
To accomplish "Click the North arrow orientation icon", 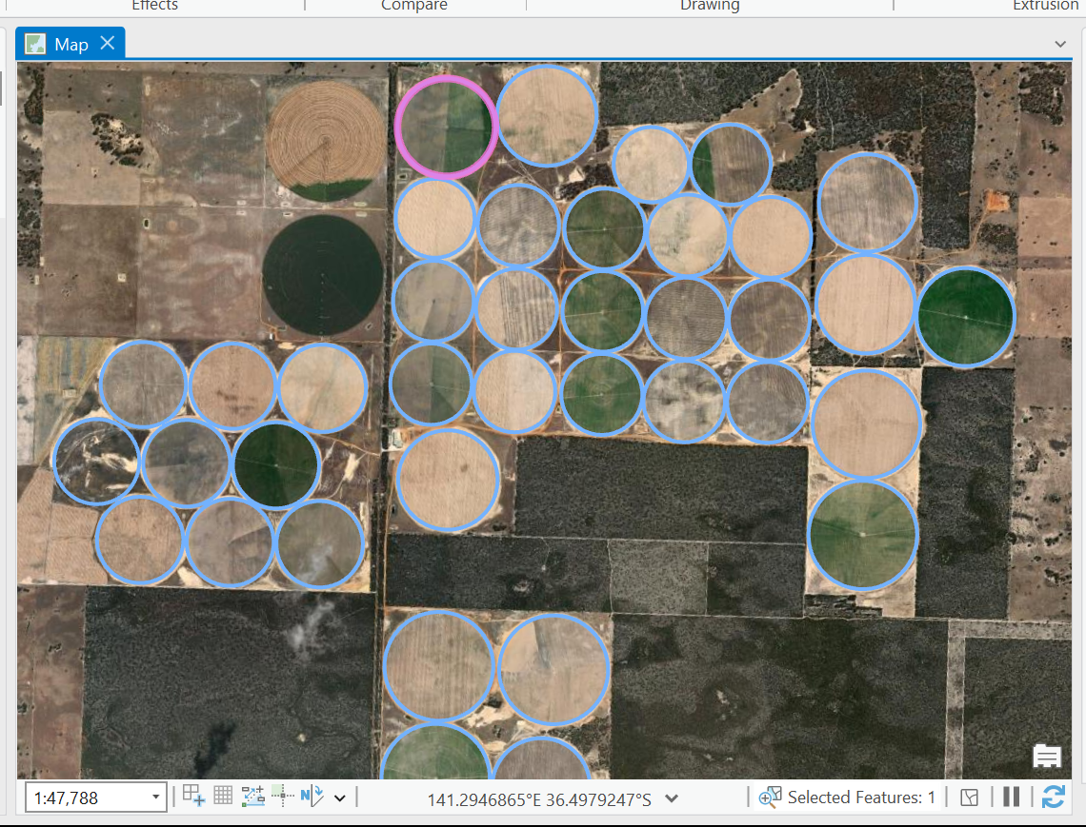I will pyautogui.click(x=312, y=797).
